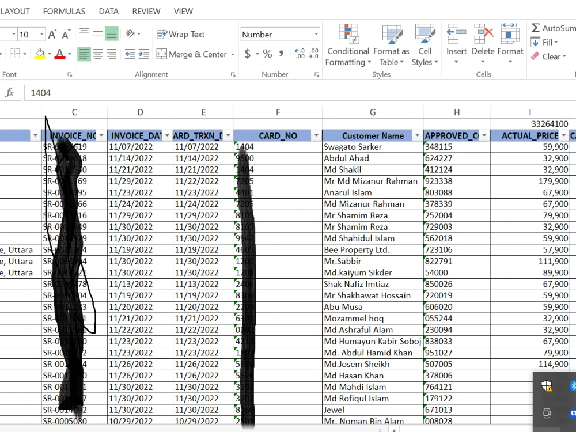Align text to the right
This screenshot has height=432, width=576.
pos(112,54)
